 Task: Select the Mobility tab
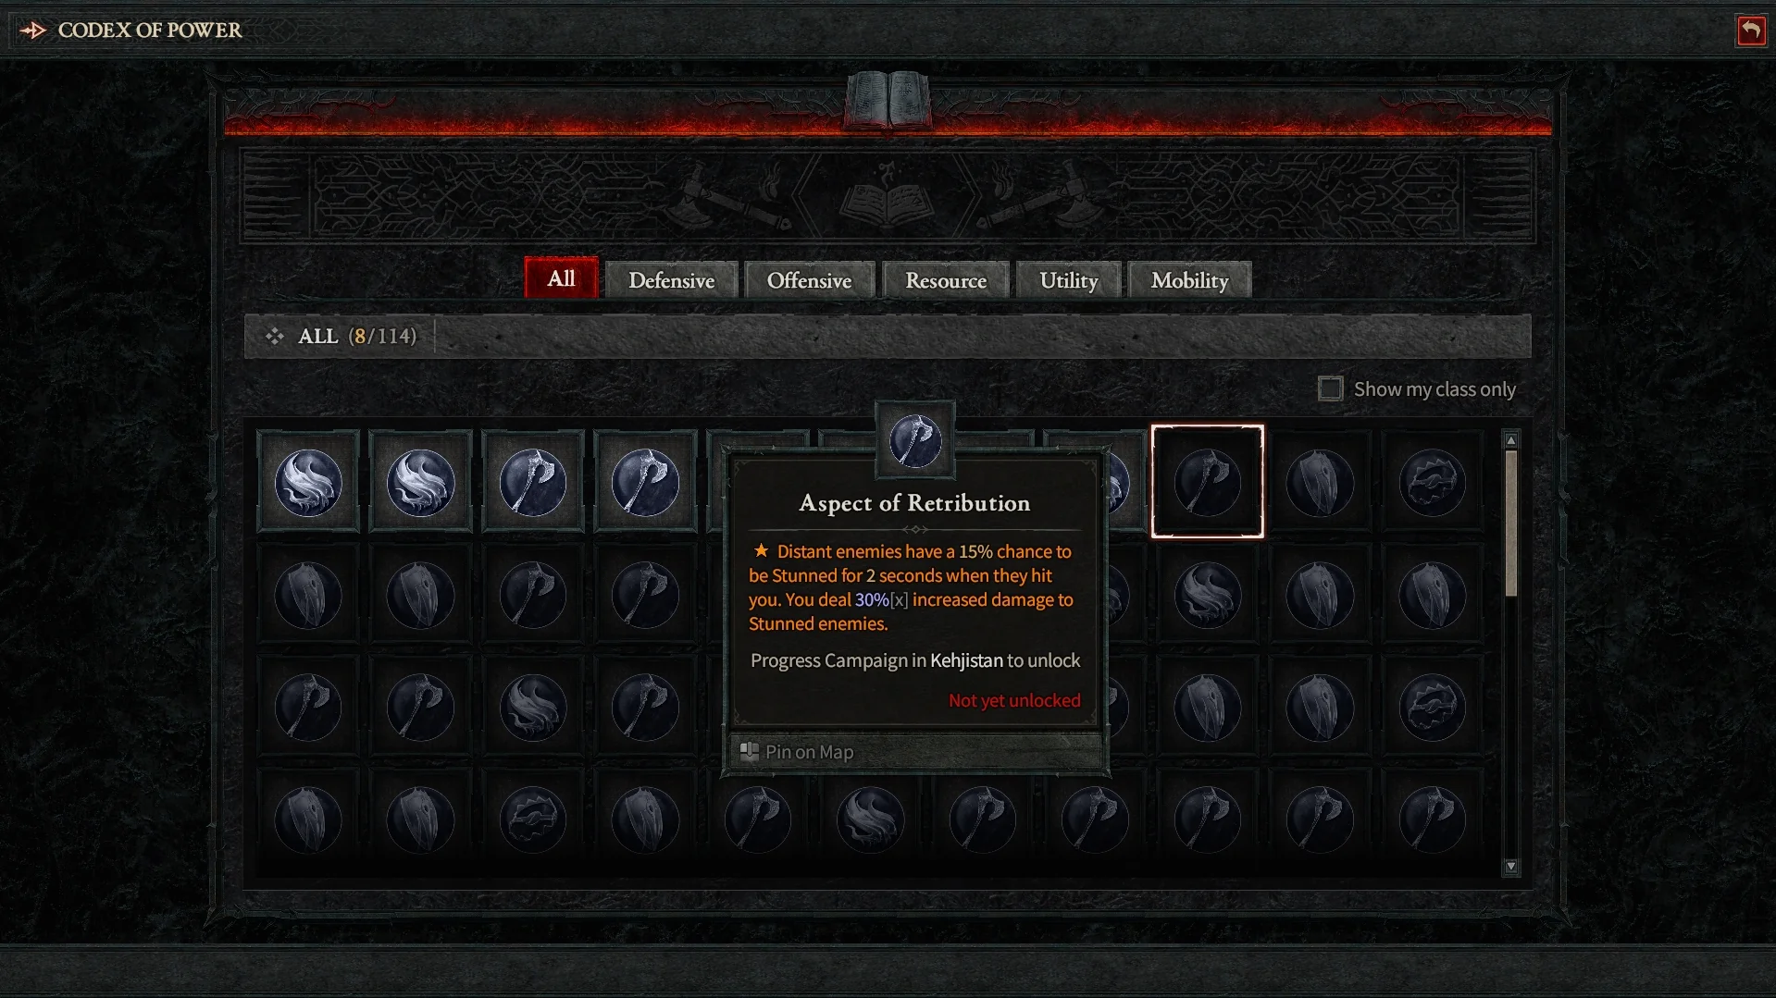tap(1190, 280)
